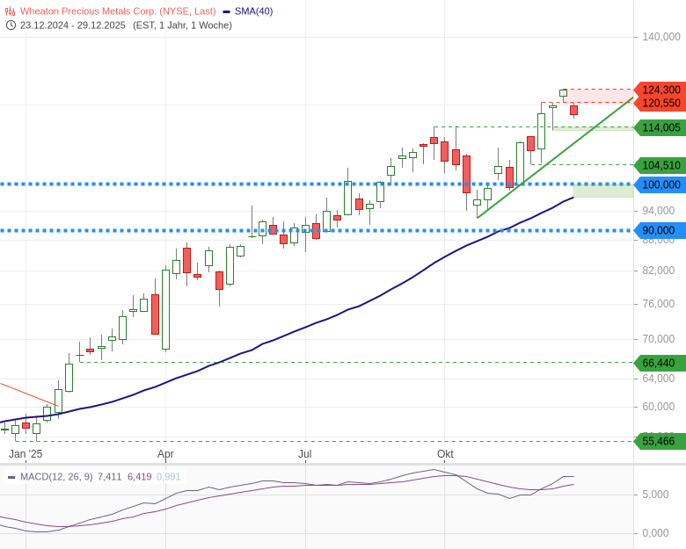Select the green 66,440 price tag

coord(660,363)
